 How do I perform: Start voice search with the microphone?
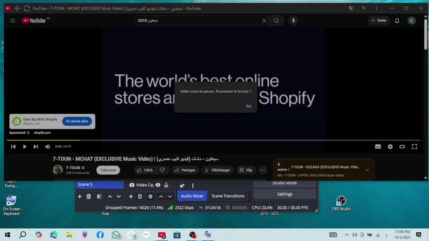click(x=293, y=20)
